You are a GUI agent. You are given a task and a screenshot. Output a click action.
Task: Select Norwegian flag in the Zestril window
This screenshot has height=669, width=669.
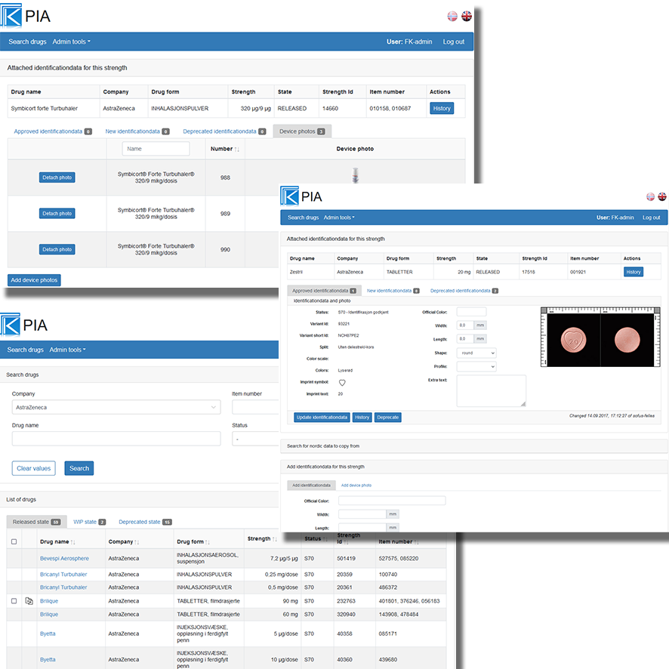(650, 196)
